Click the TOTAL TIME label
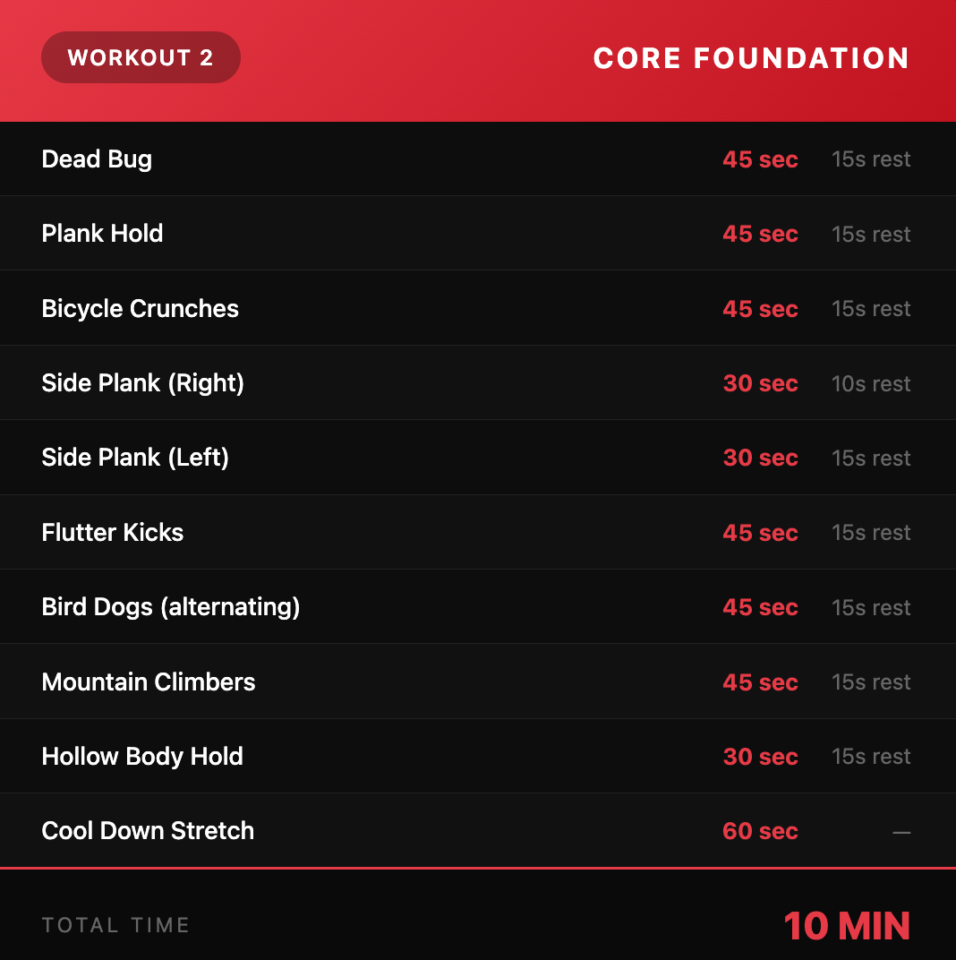The height and width of the screenshot is (960, 956). pos(115,925)
